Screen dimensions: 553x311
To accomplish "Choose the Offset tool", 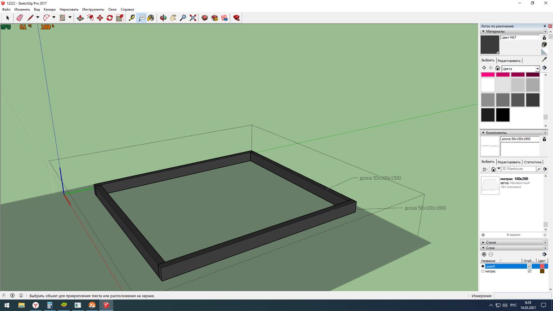I will 90,18.
